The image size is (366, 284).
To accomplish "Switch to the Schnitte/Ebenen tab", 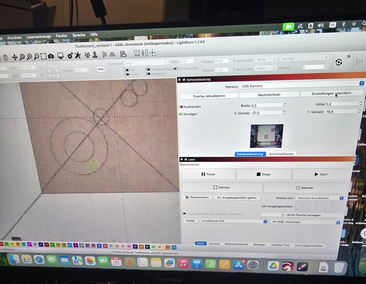I will pyautogui.click(x=282, y=154).
